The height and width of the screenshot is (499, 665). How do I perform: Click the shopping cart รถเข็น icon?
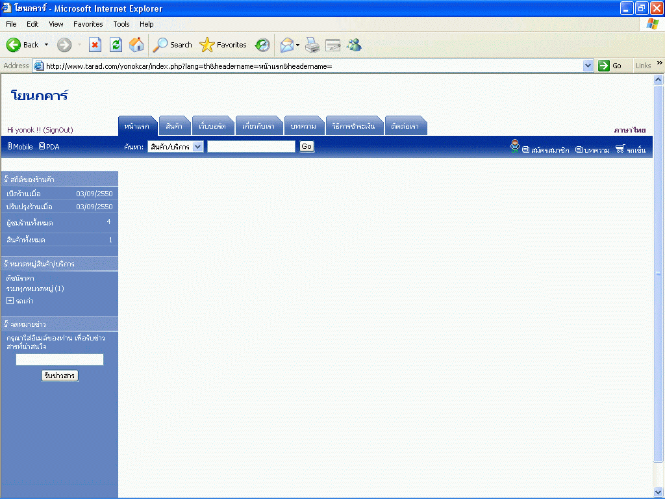[x=620, y=149]
